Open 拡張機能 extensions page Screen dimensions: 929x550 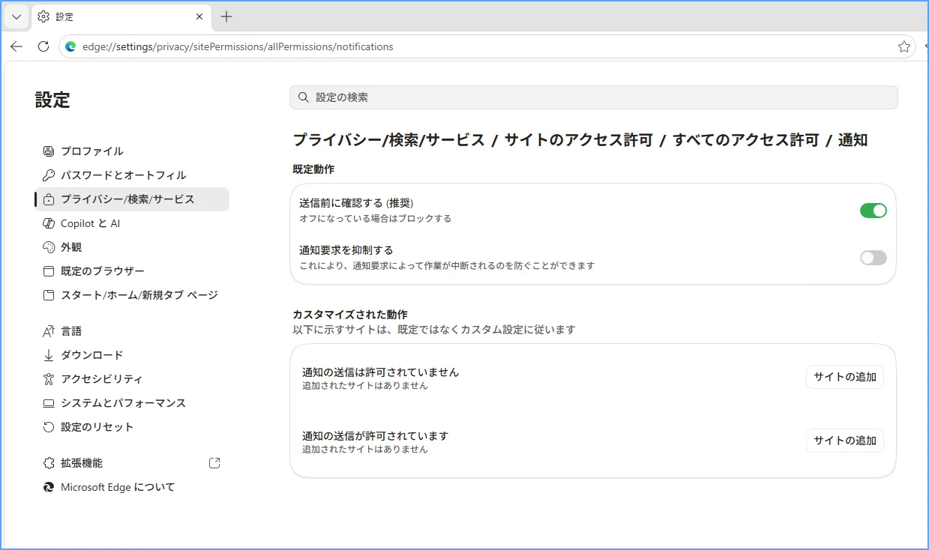coord(132,463)
